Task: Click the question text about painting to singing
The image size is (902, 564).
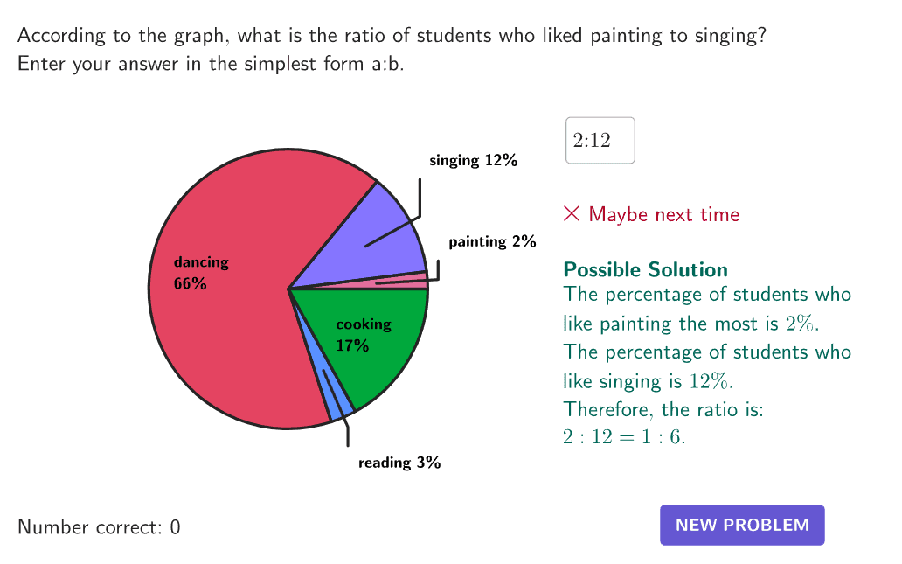Action: click(392, 36)
